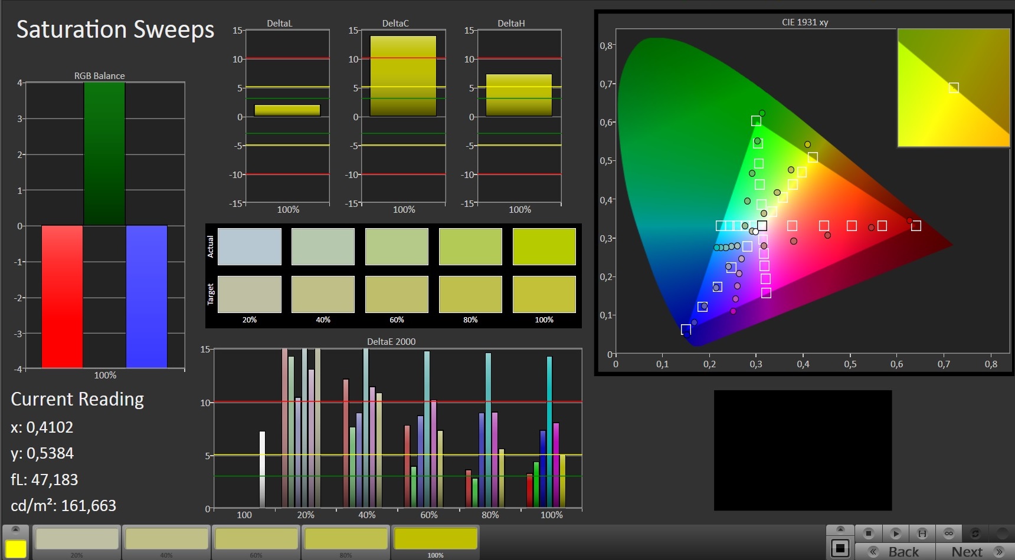1015x560 pixels.
Task: Select the 20% saturation swatch in bottom bar
Action: (77, 539)
